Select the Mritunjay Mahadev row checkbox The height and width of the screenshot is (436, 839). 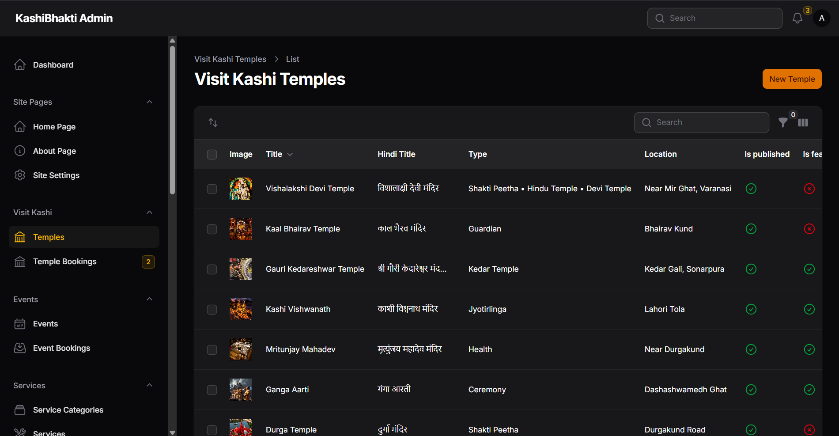[212, 349]
